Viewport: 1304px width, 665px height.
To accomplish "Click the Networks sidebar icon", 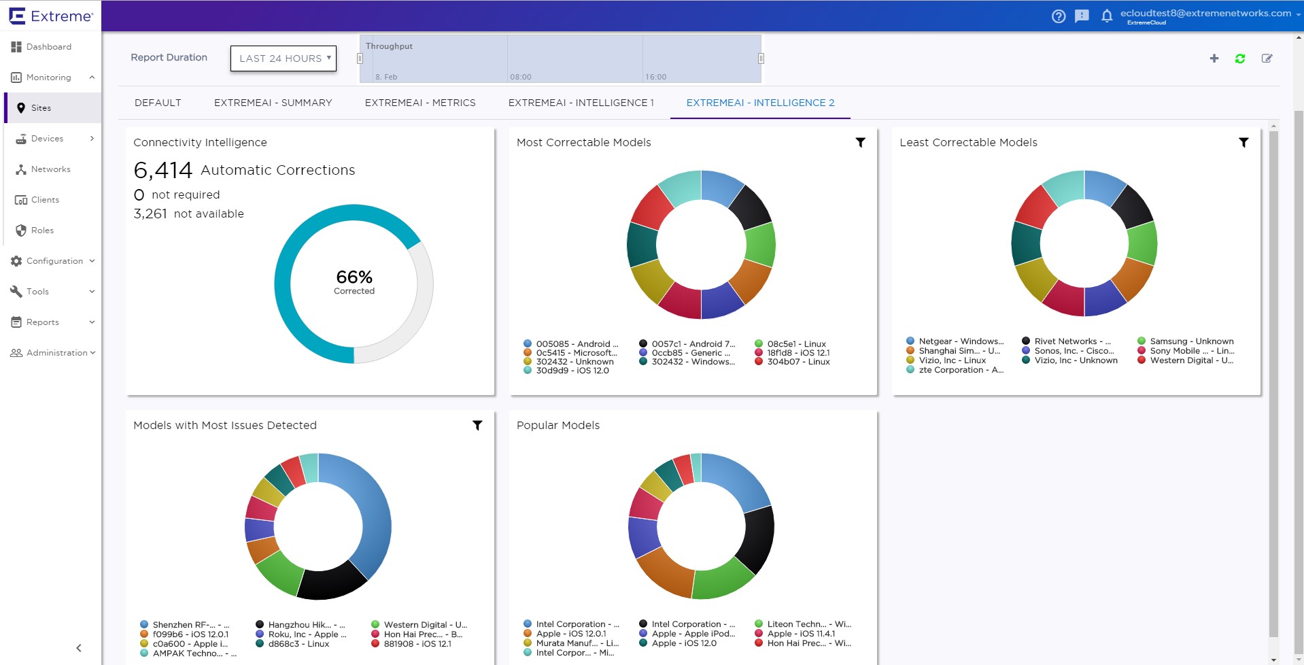I will (21, 169).
